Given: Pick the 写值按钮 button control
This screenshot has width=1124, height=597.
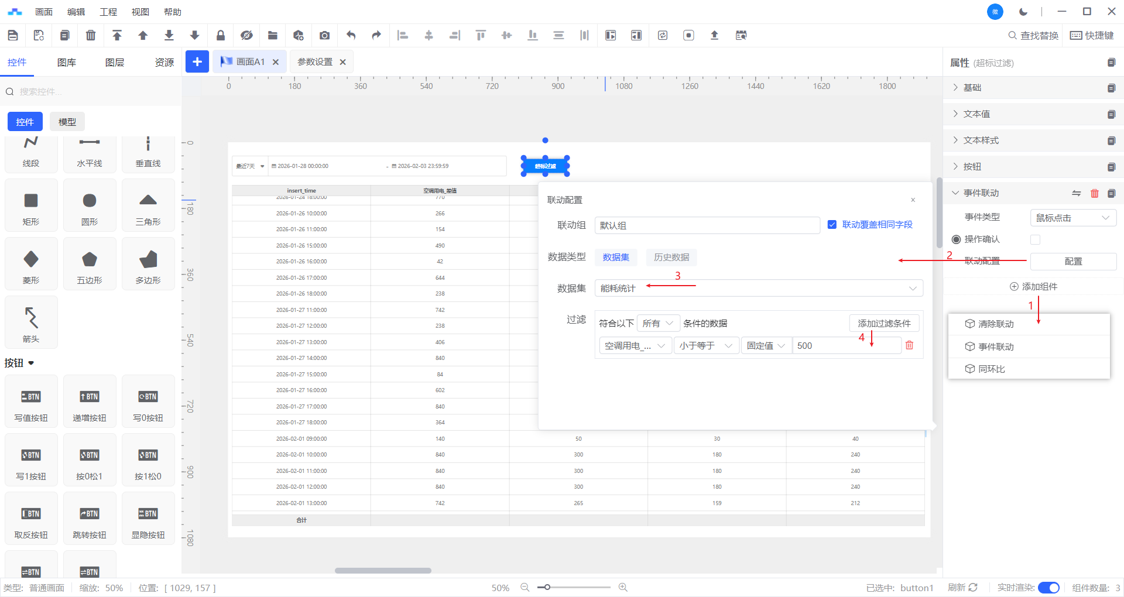Looking at the screenshot, I should point(31,403).
